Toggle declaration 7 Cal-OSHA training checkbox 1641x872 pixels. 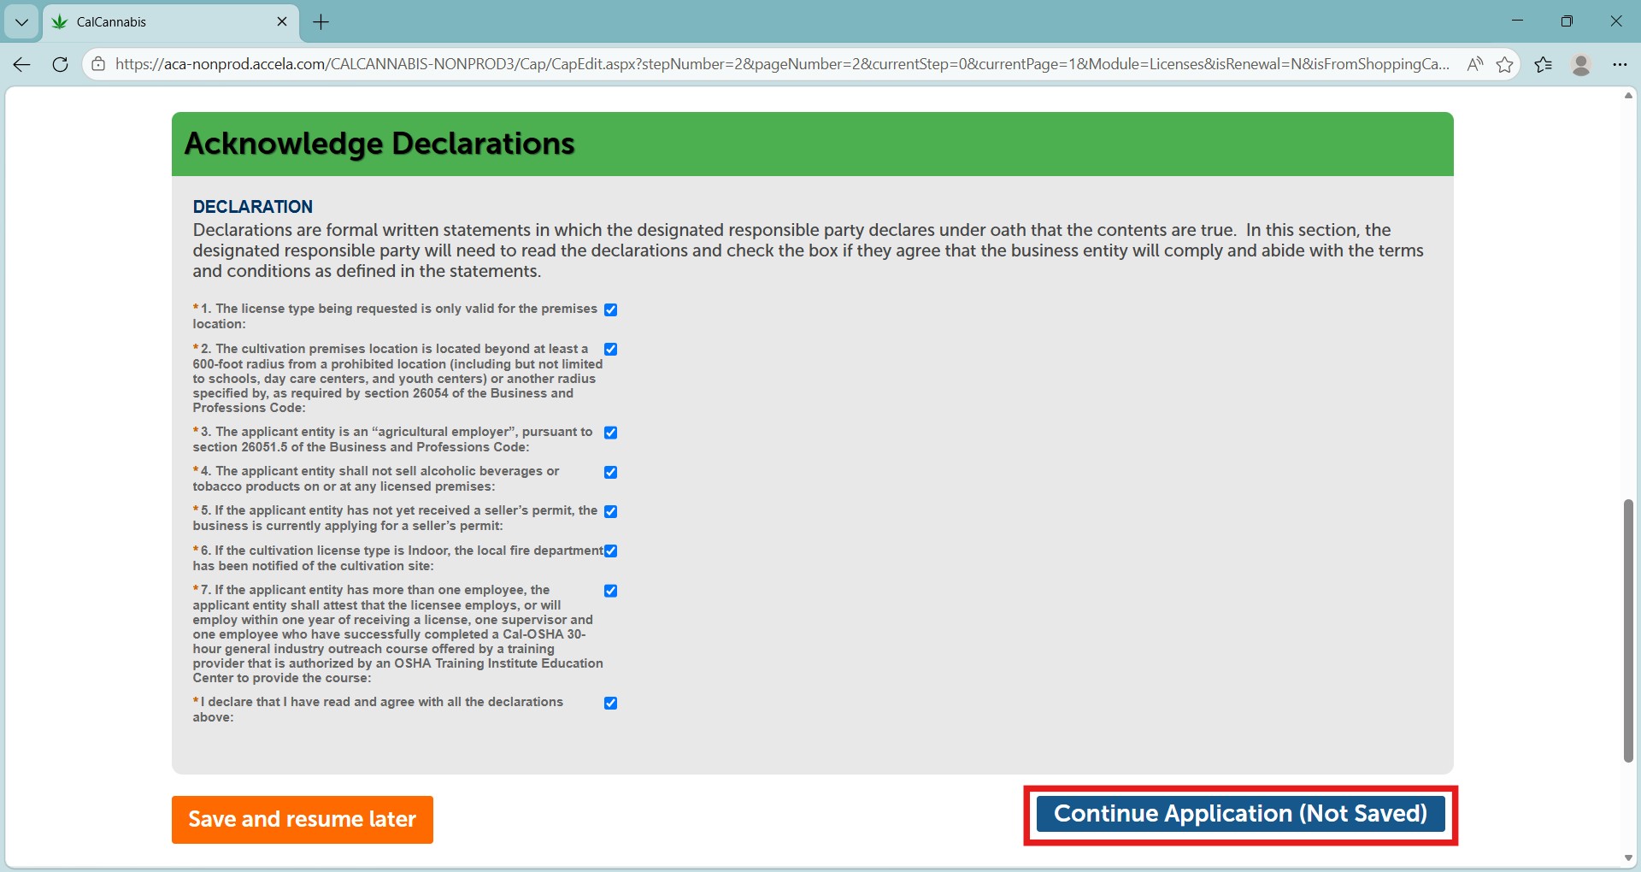pos(611,591)
